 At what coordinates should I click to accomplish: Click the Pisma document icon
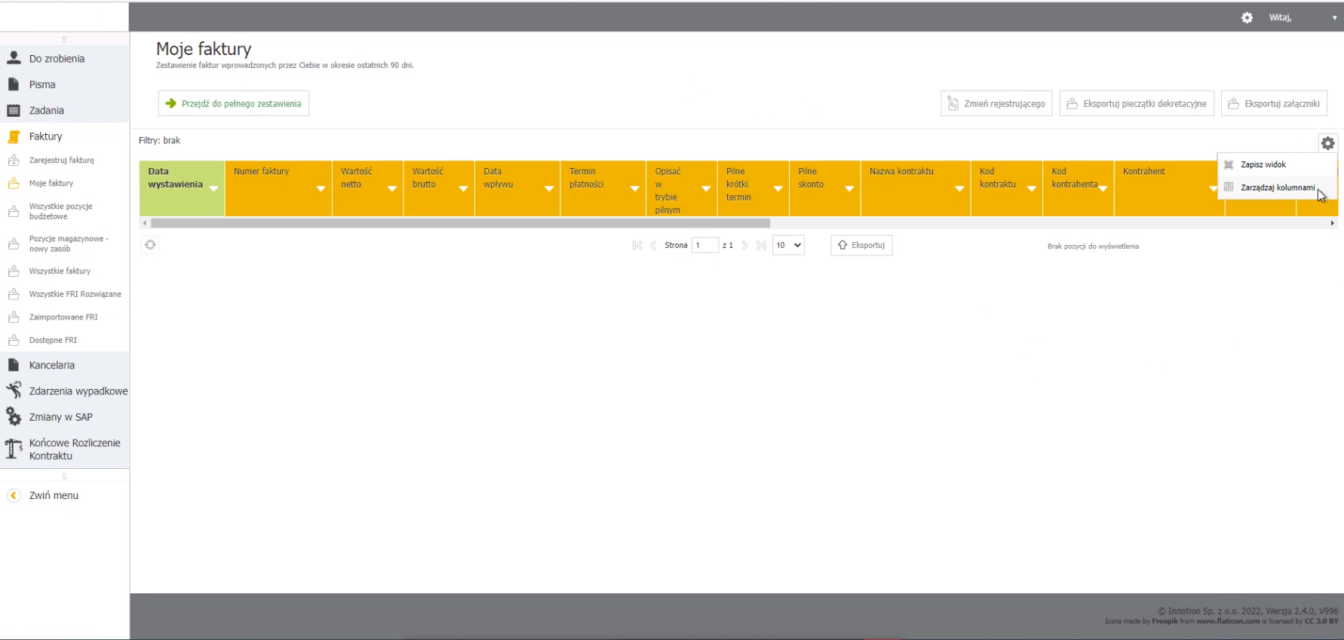(14, 84)
